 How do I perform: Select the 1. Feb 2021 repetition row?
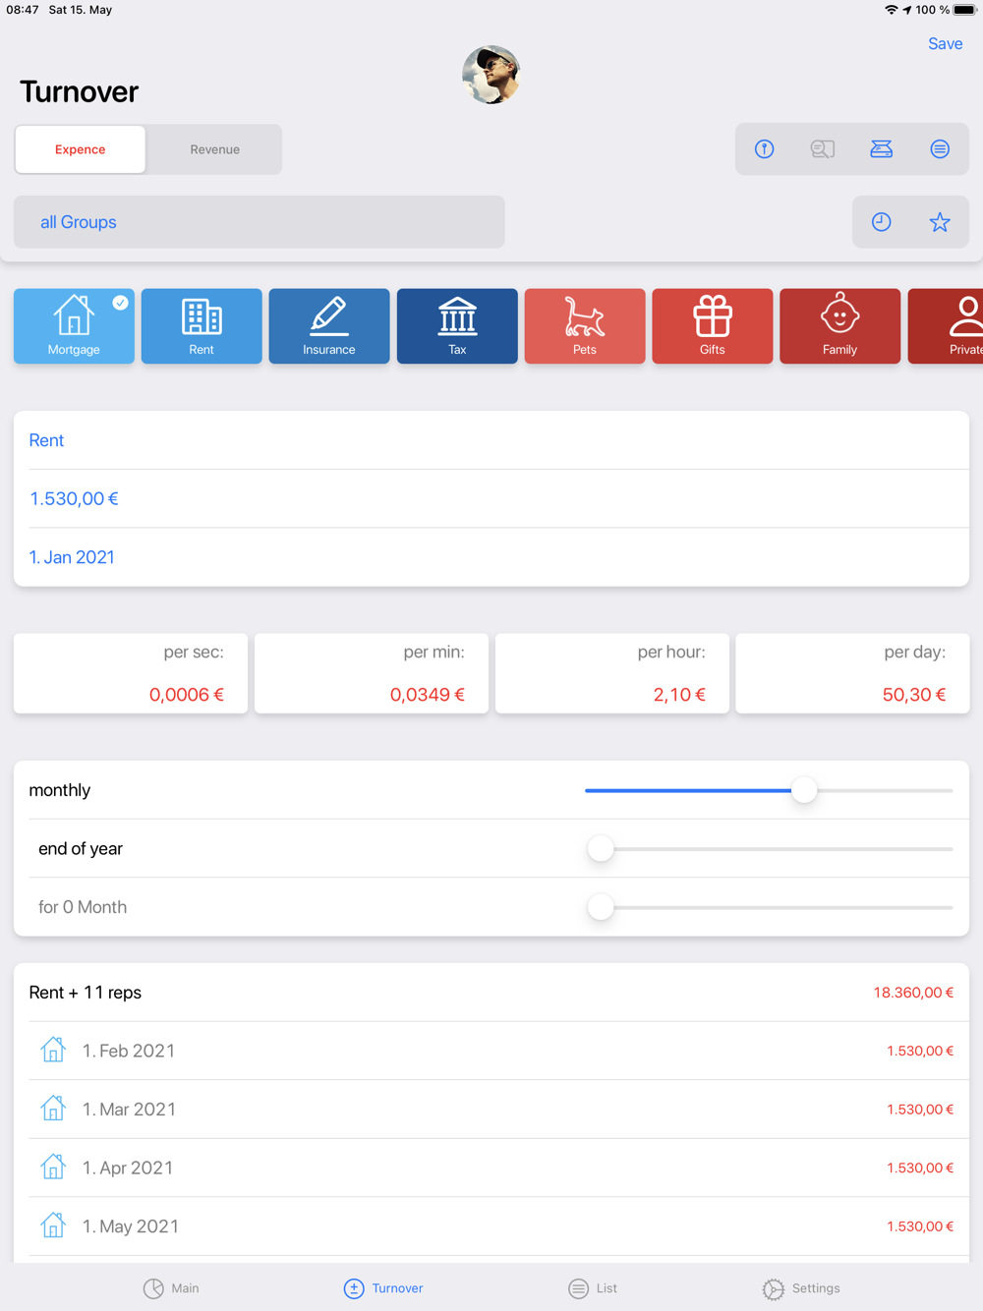click(x=491, y=1051)
